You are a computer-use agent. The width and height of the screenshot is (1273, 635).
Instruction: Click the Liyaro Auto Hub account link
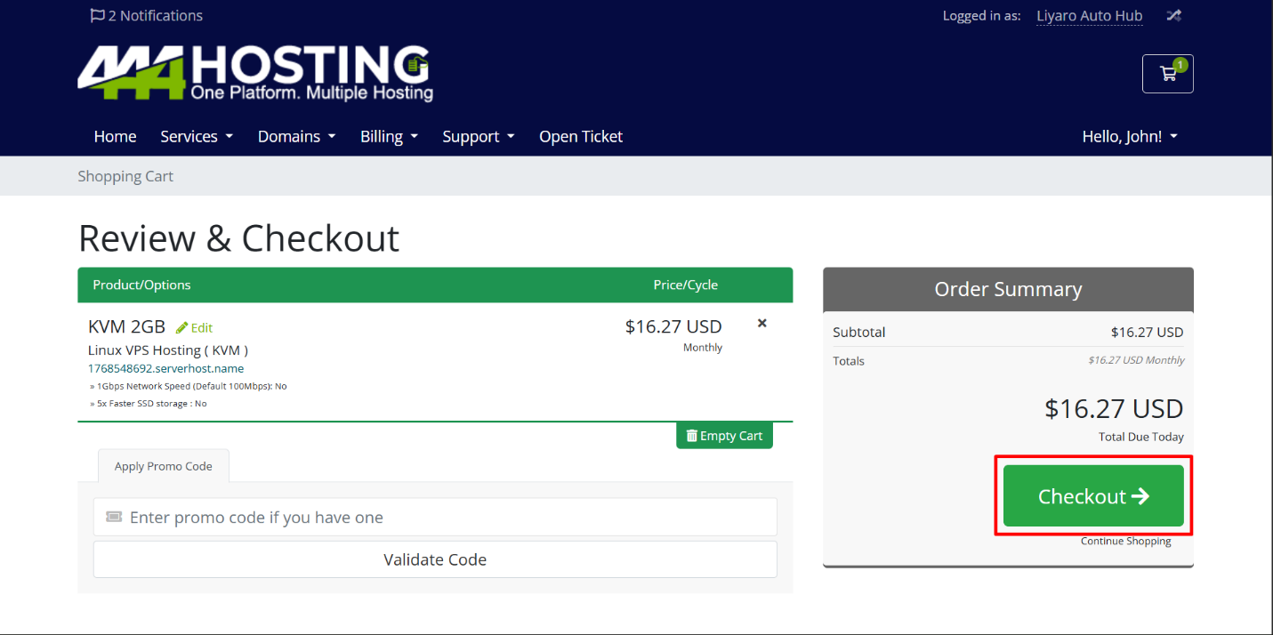click(x=1089, y=16)
